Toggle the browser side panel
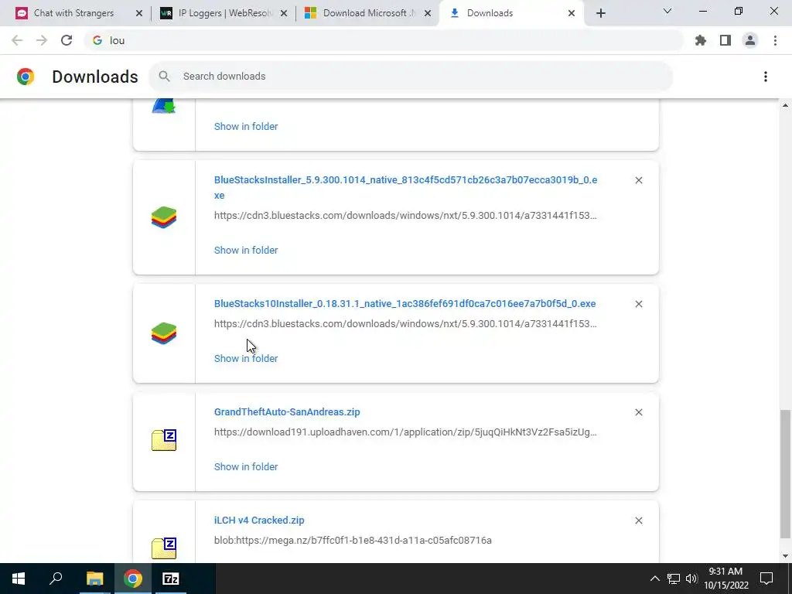792x594 pixels. pyautogui.click(x=725, y=40)
